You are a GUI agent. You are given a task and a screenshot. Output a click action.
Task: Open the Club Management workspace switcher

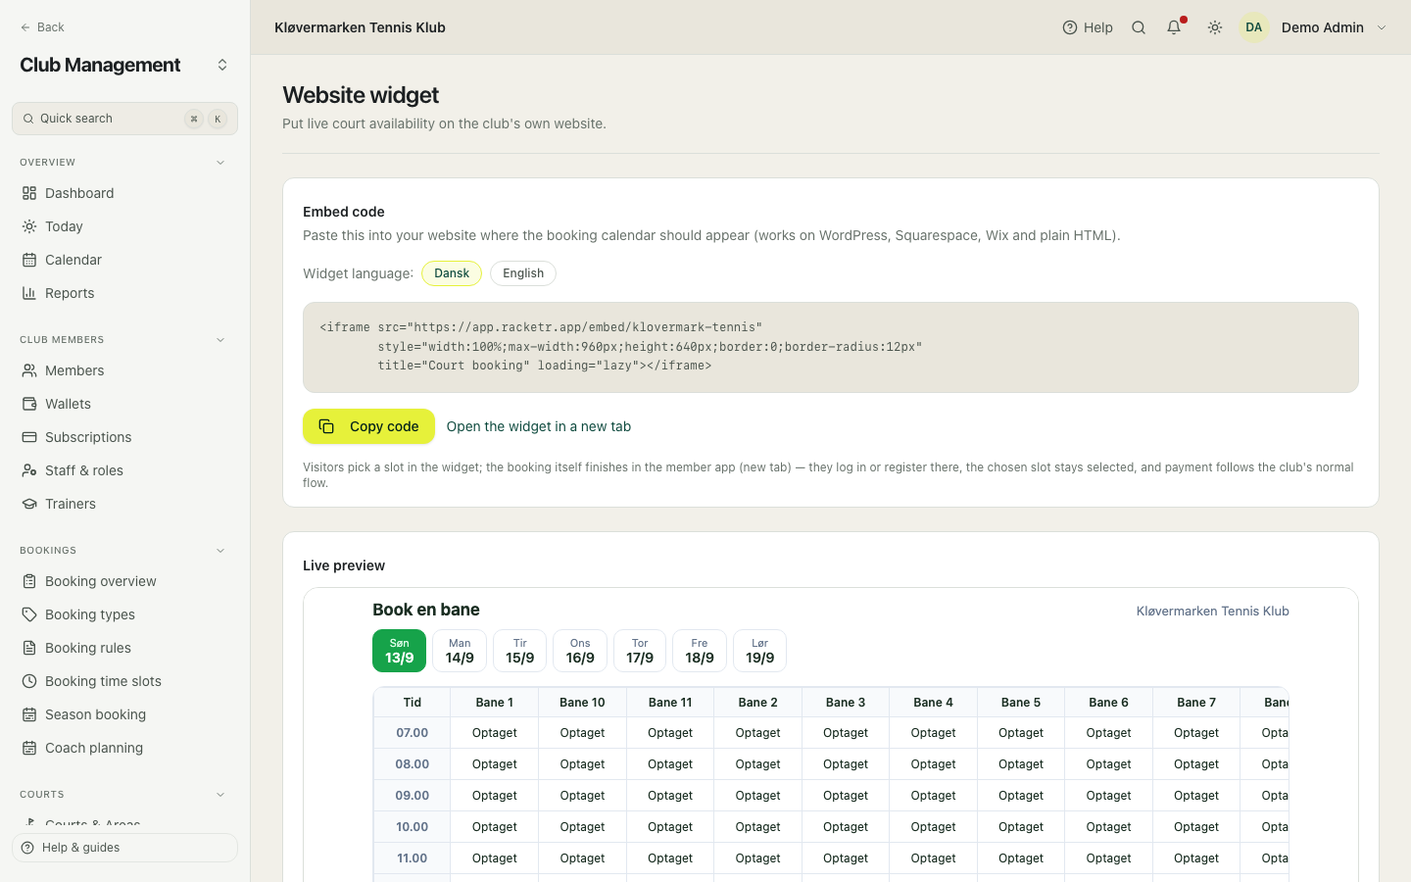click(x=222, y=65)
